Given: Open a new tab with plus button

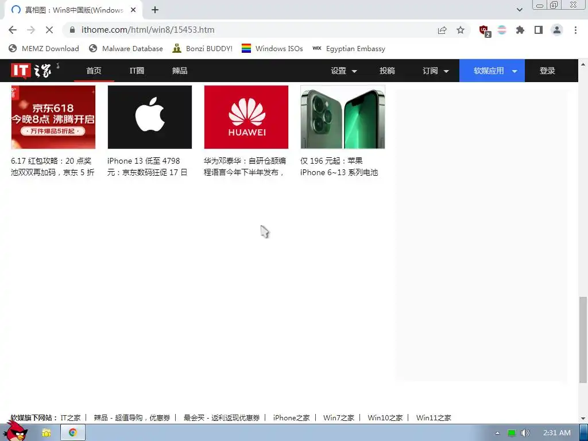Looking at the screenshot, I should coord(155,10).
